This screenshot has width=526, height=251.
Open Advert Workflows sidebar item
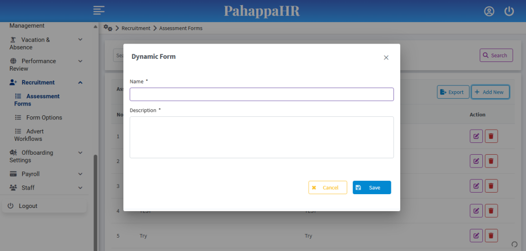pos(34,135)
